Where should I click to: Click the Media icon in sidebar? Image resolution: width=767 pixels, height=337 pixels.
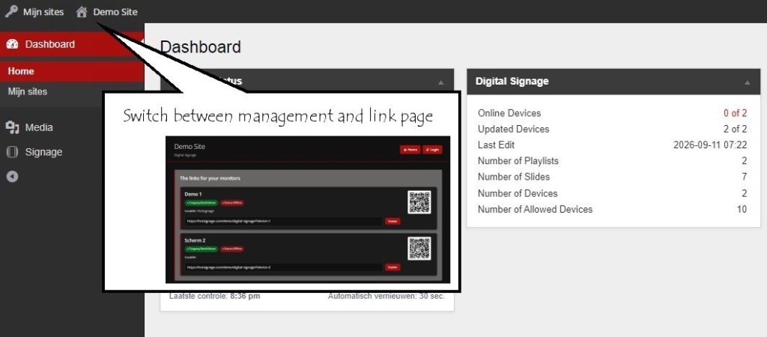(x=12, y=127)
